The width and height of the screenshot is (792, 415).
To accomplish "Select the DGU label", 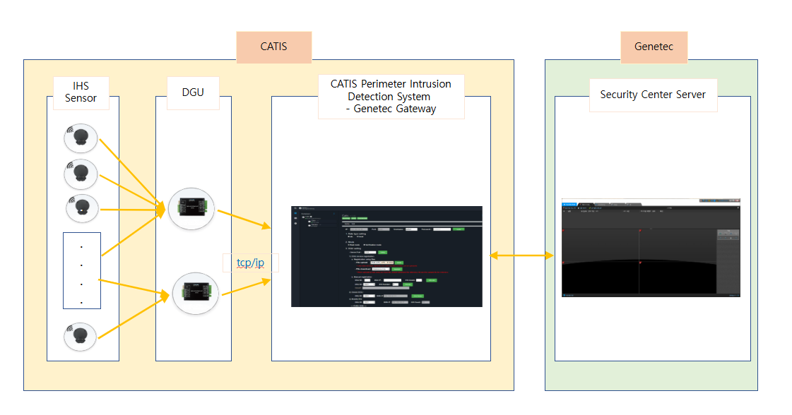I will pos(193,93).
